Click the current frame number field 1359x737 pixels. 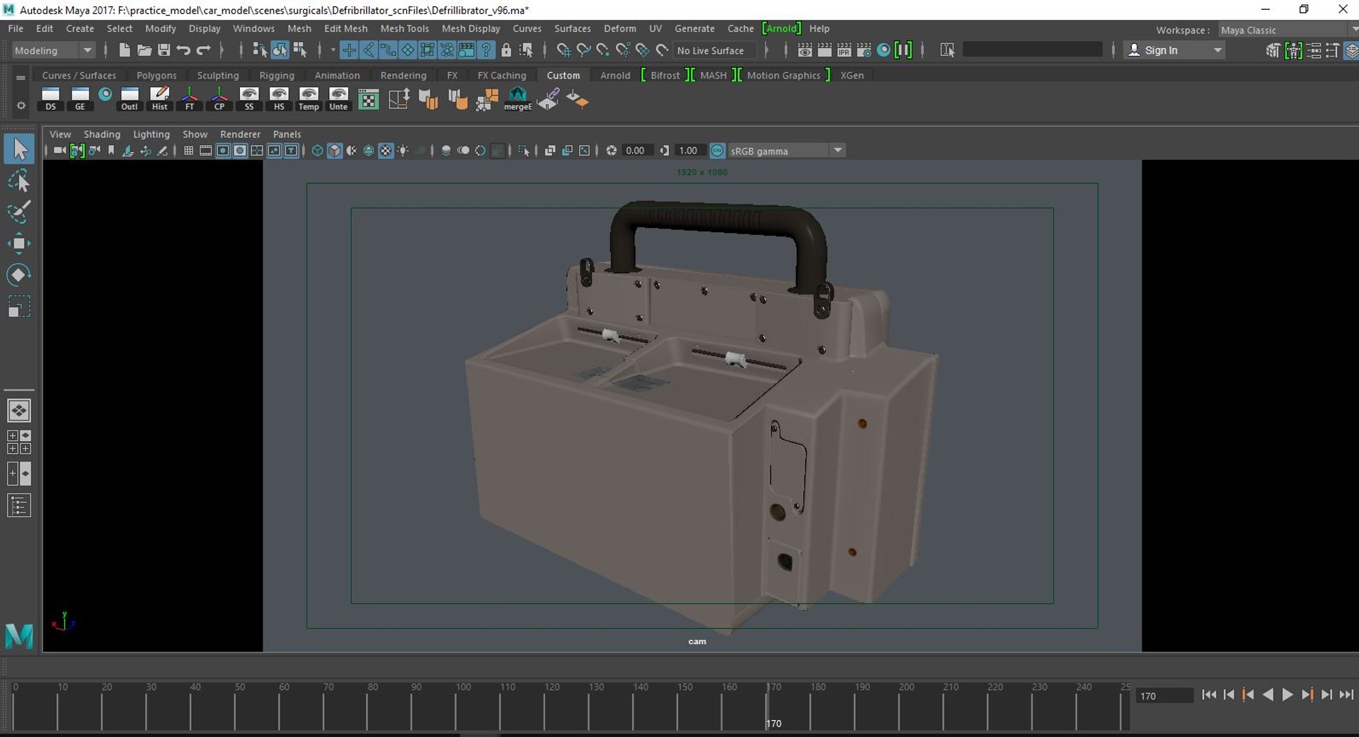coord(1164,696)
